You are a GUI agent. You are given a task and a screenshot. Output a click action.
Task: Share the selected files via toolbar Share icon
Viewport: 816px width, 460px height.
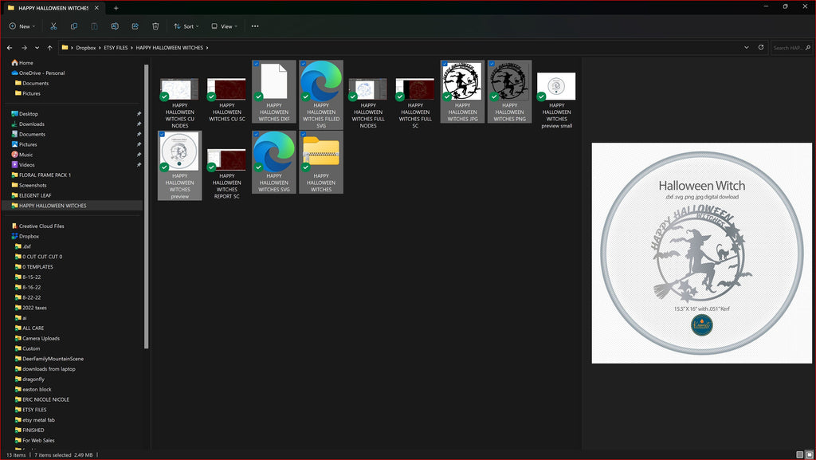(135, 26)
